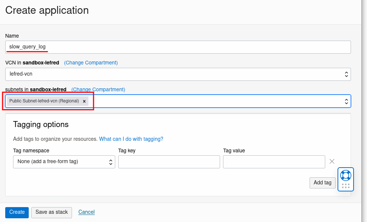Click the Save as stack button

pyautogui.click(x=51, y=212)
